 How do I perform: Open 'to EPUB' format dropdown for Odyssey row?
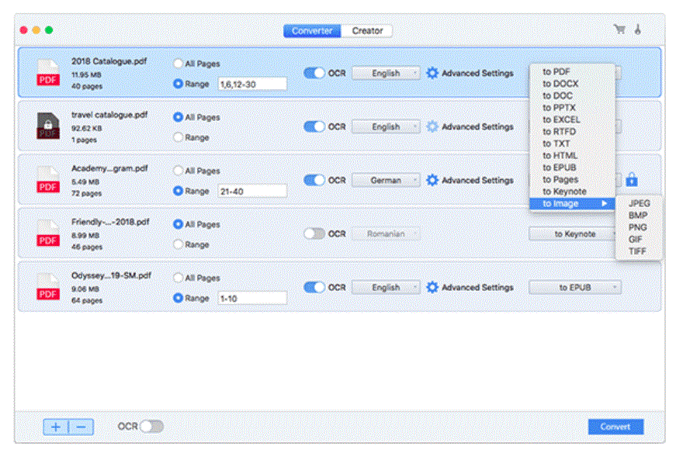(x=575, y=287)
